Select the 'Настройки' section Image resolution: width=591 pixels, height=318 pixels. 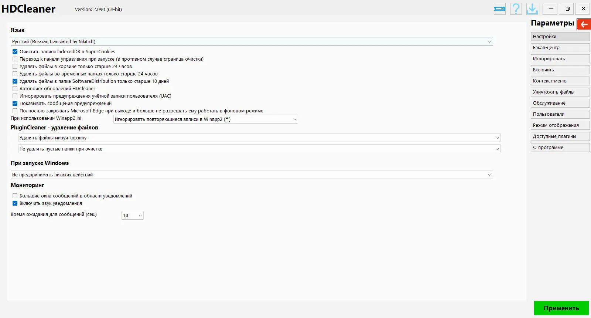click(560, 37)
